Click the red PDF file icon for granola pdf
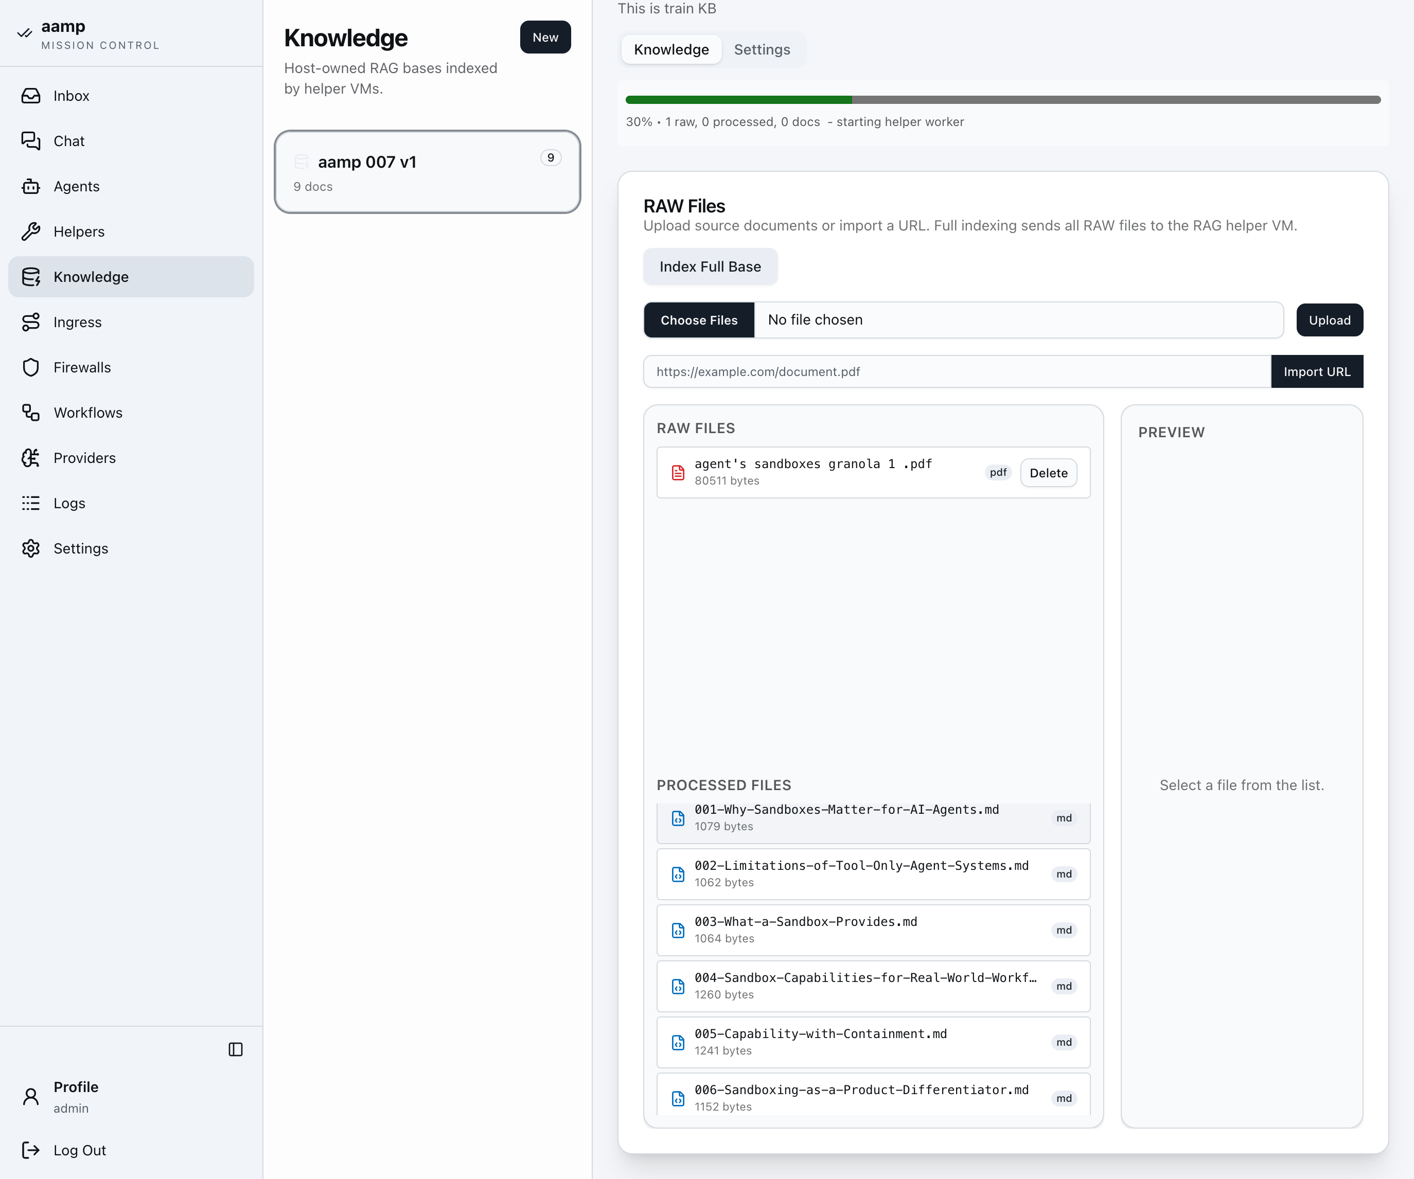 tap(678, 472)
